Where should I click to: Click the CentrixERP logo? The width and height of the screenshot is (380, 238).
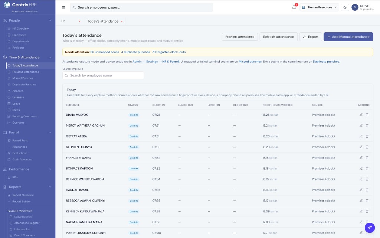click(20, 5)
